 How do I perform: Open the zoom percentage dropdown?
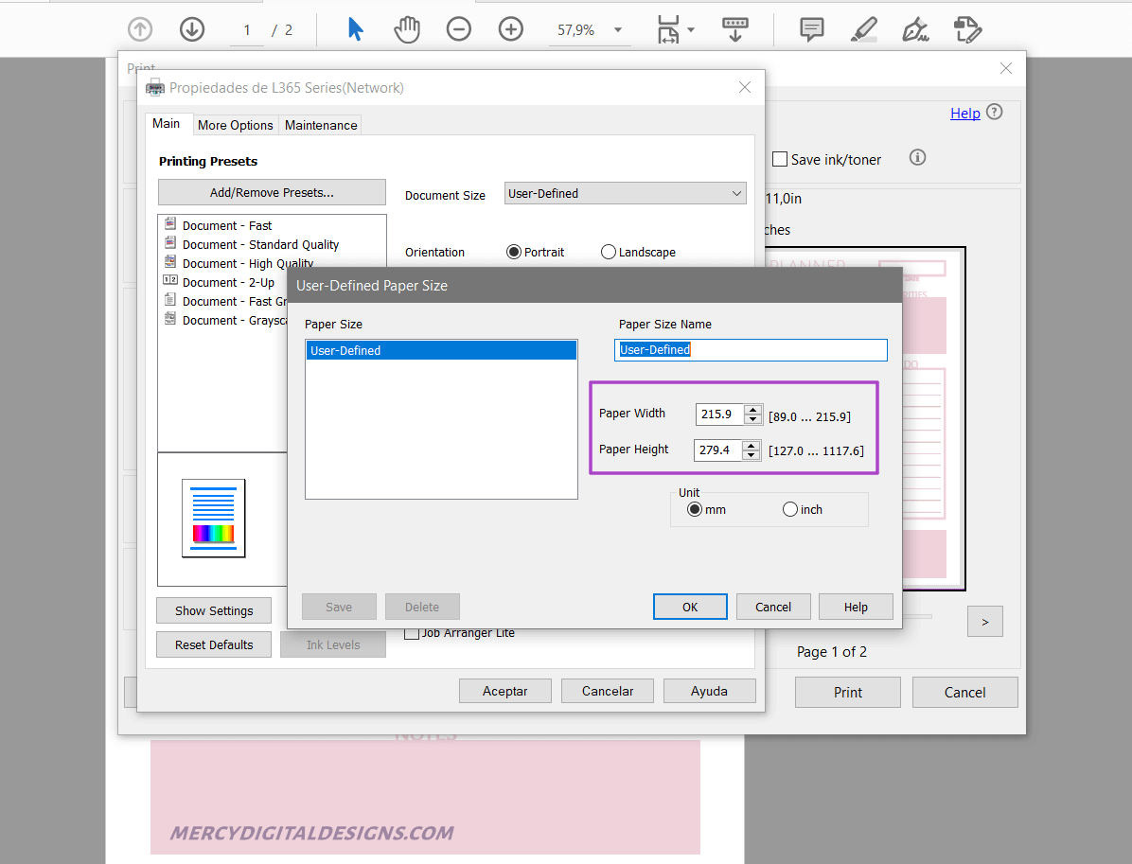pyautogui.click(x=620, y=29)
